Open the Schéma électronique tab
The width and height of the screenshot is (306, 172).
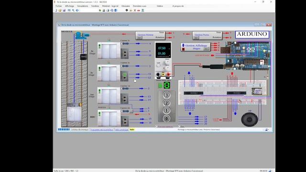click(x=79, y=129)
